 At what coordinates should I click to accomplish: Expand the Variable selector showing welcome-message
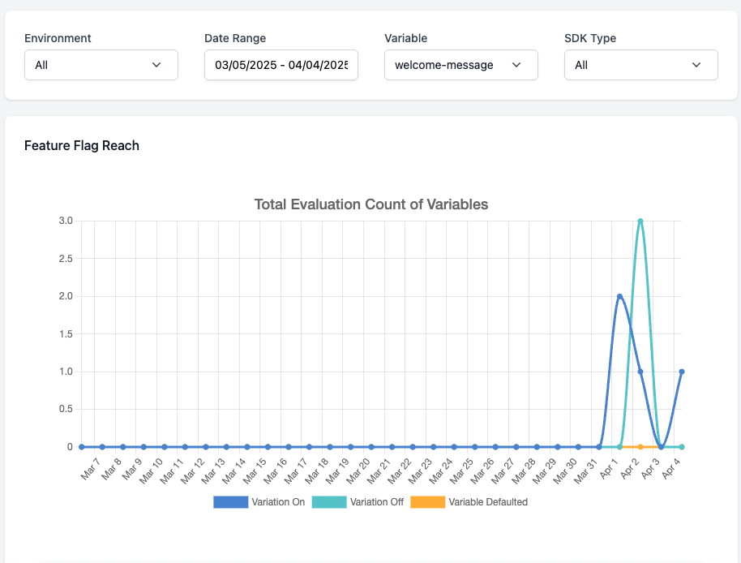(x=460, y=65)
